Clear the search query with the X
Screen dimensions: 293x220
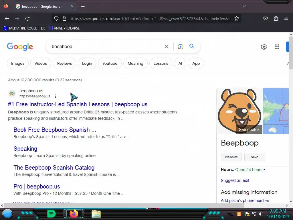(166, 46)
